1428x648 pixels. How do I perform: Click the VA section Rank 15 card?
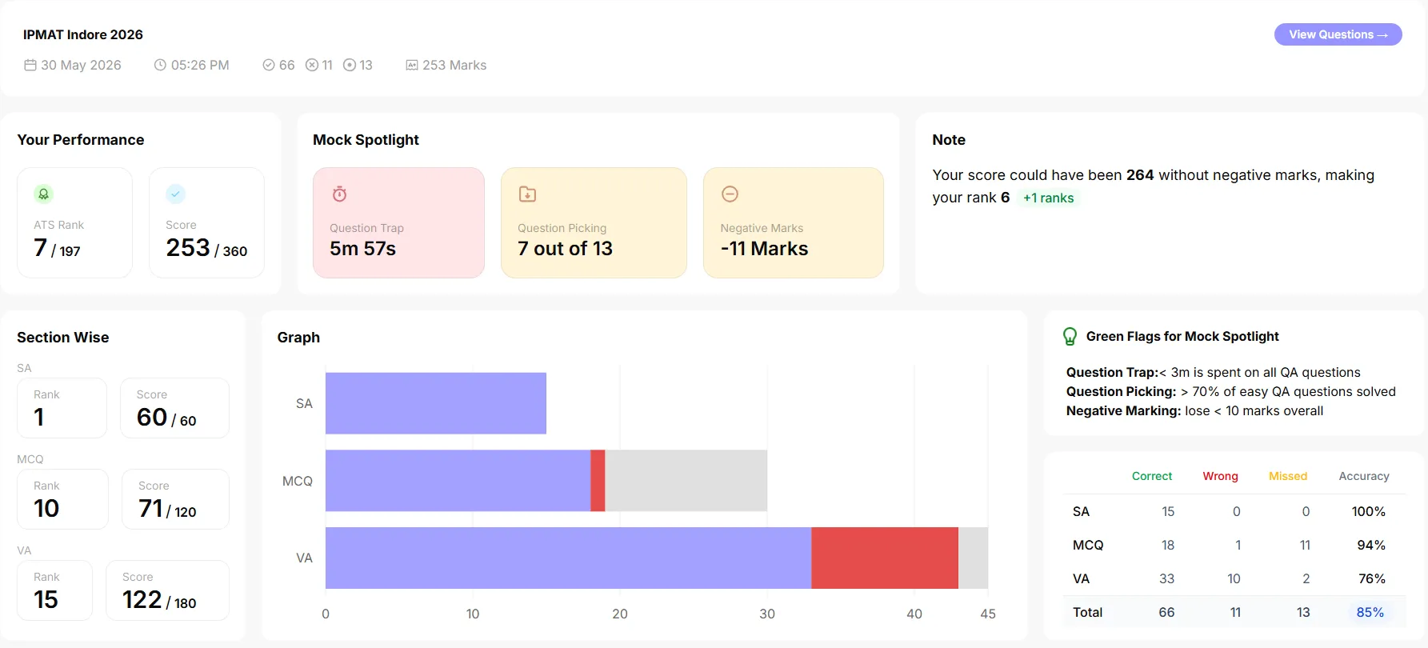tap(55, 590)
